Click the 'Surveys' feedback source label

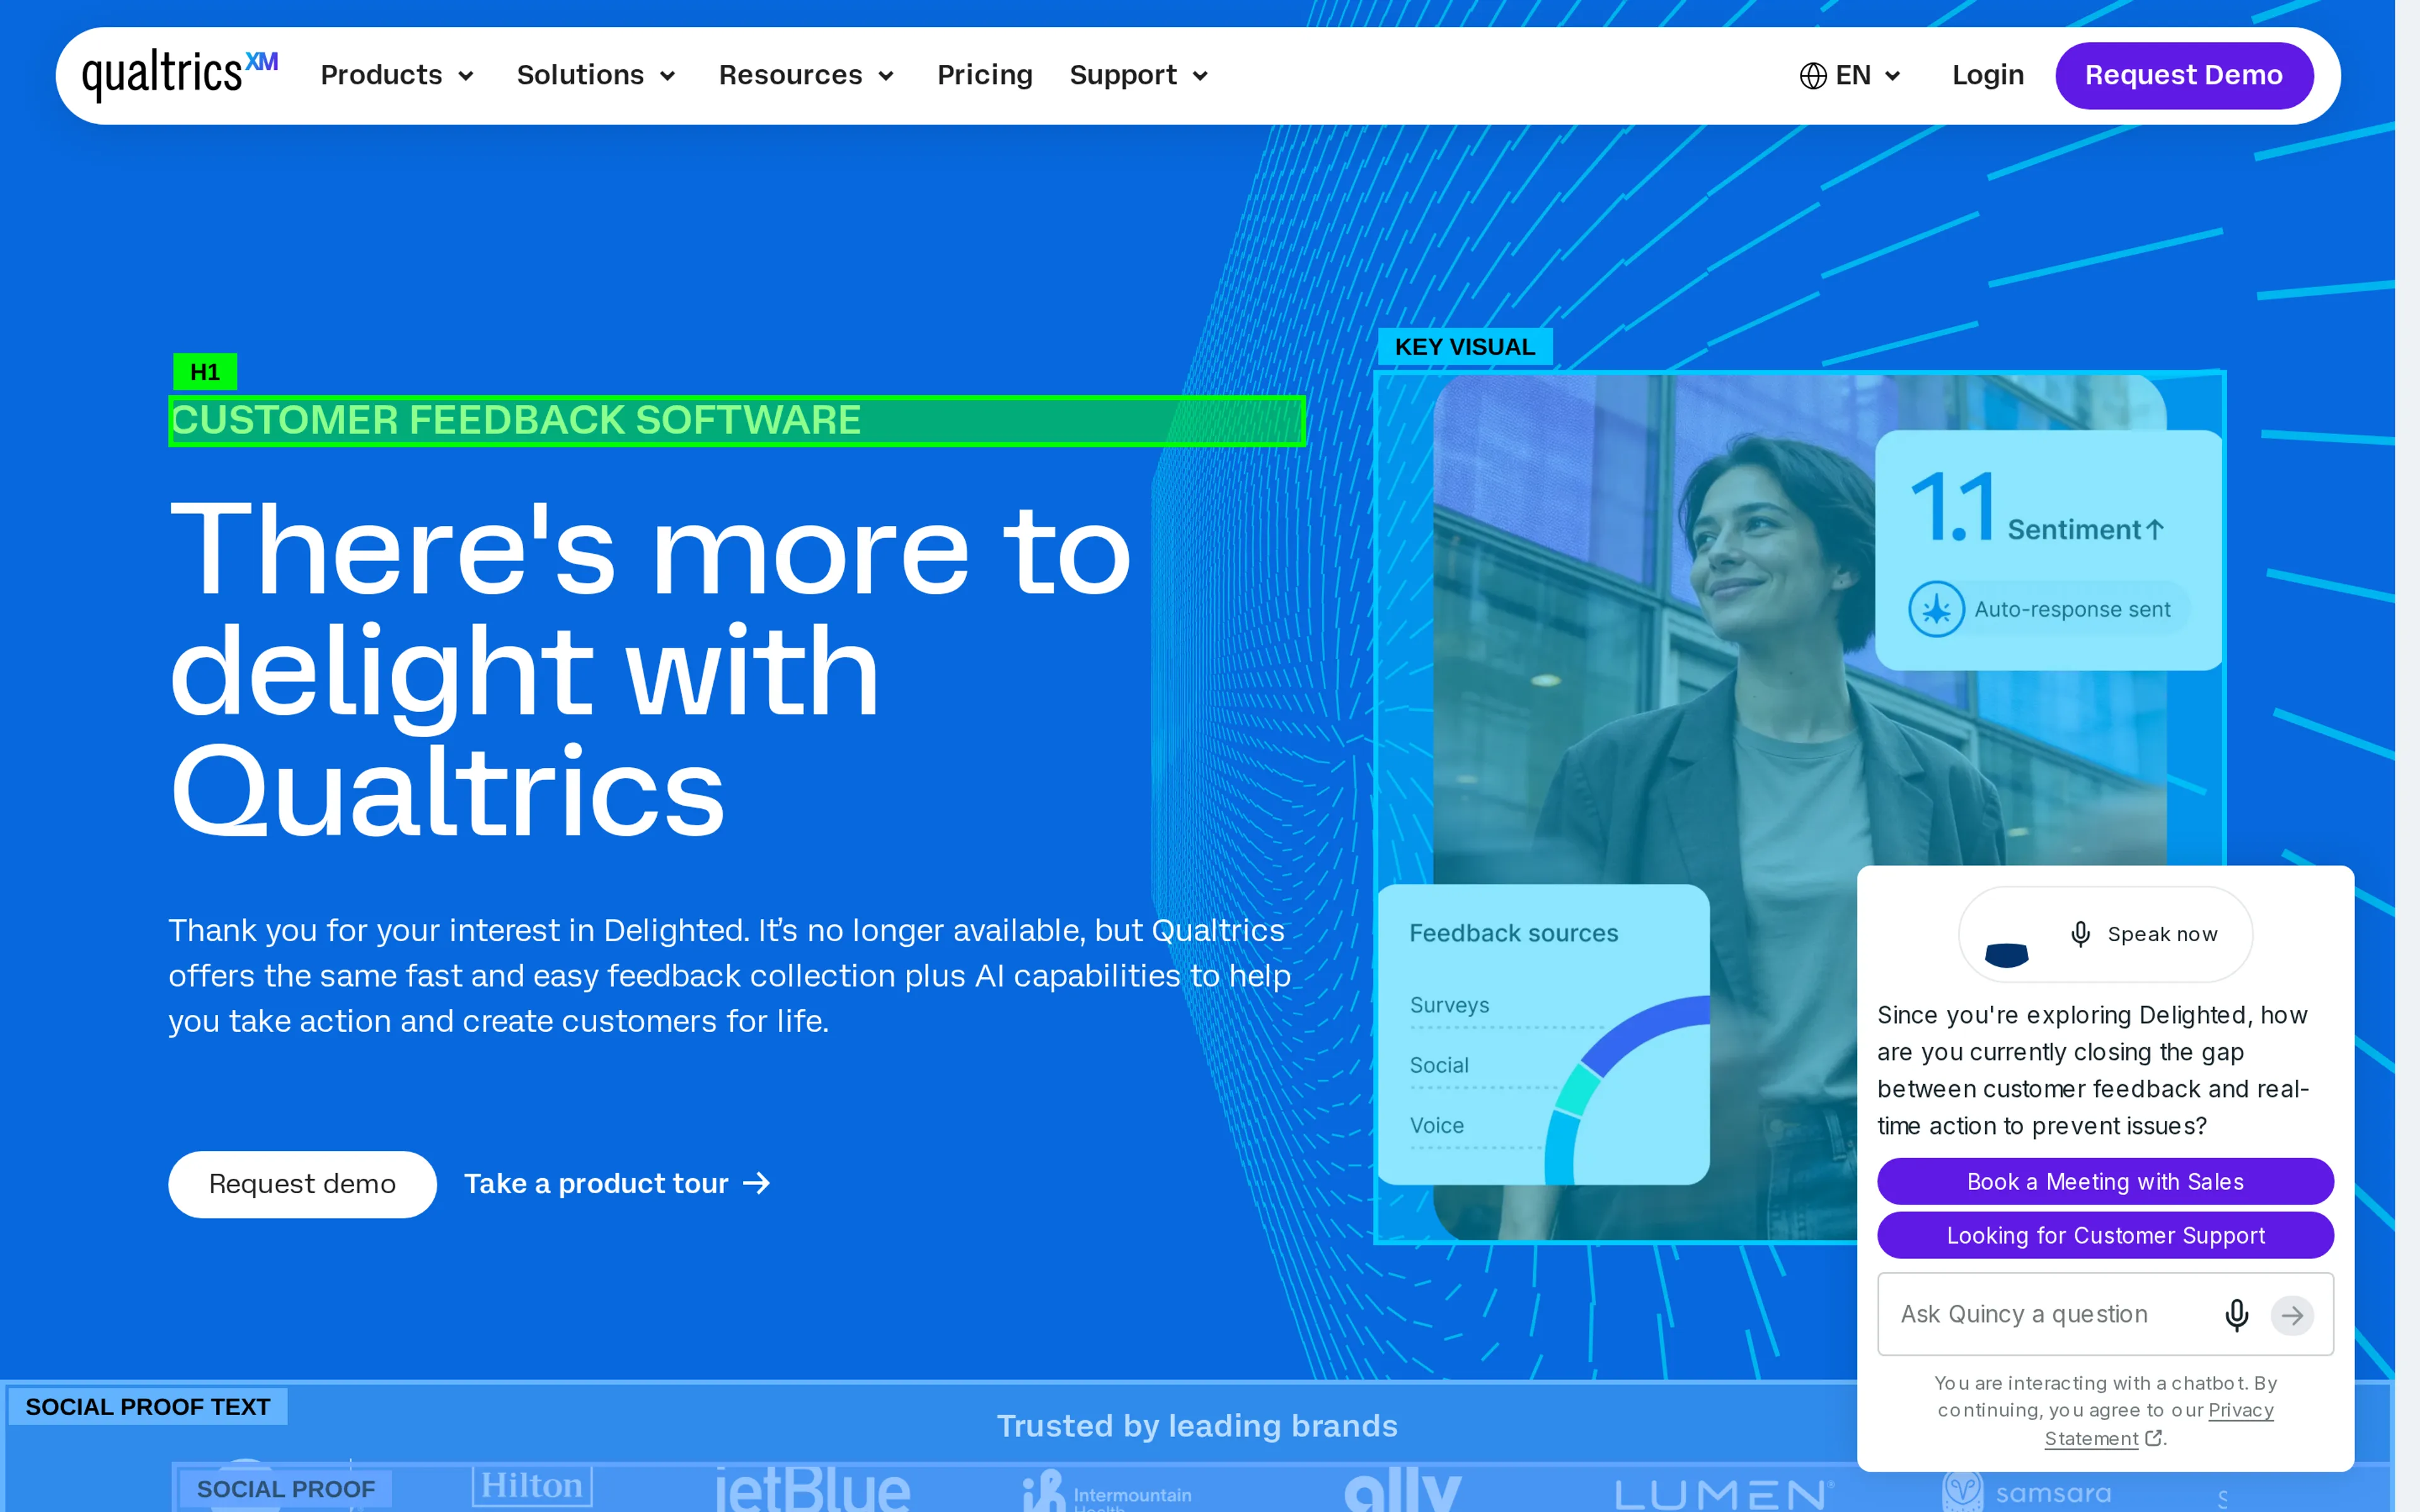(x=1449, y=1005)
